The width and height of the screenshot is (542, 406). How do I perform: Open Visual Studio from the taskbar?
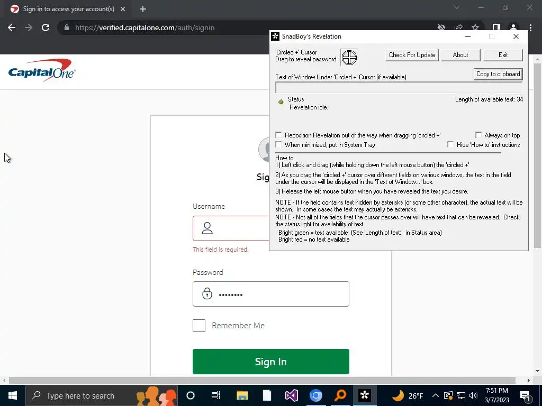(x=292, y=395)
